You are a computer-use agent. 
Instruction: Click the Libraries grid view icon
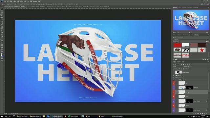click(206, 42)
